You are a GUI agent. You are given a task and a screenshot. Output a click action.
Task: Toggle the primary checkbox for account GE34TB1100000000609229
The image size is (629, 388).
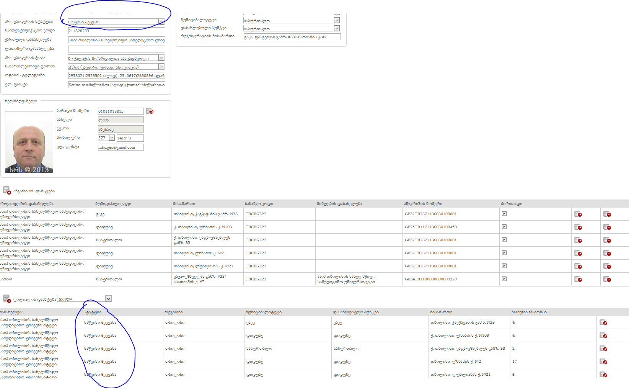point(504,279)
